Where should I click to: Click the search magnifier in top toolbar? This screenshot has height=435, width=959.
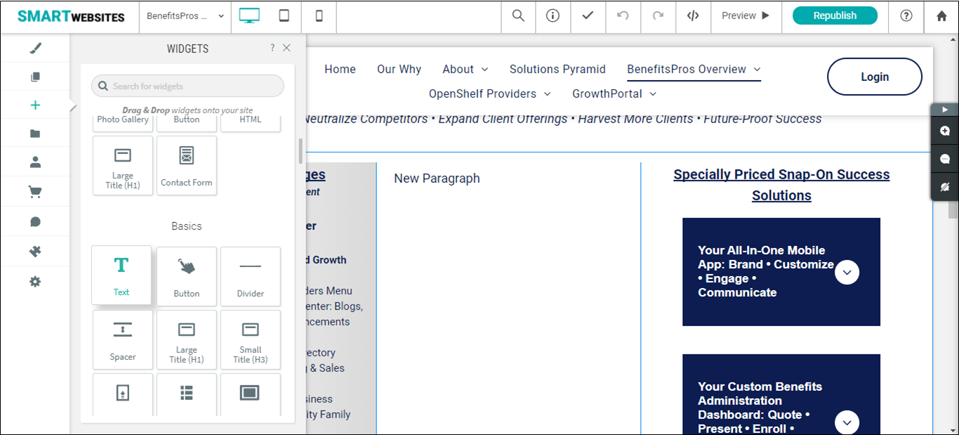click(x=518, y=15)
